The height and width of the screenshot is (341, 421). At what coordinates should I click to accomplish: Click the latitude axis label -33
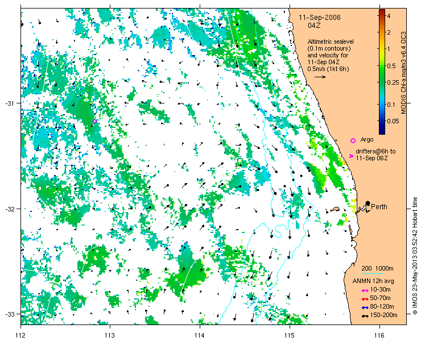tap(10, 314)
